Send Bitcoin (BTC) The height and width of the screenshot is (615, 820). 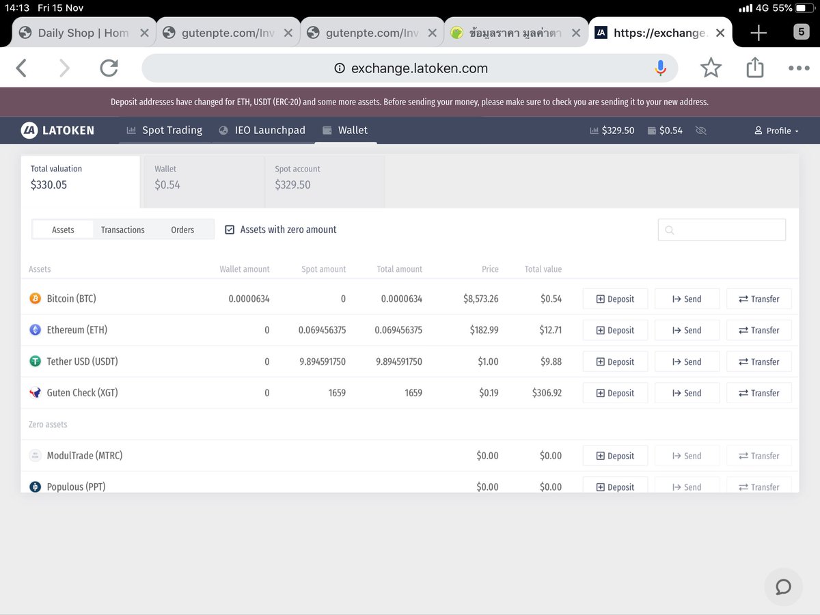pyautogui.click(x=687, y=299)
